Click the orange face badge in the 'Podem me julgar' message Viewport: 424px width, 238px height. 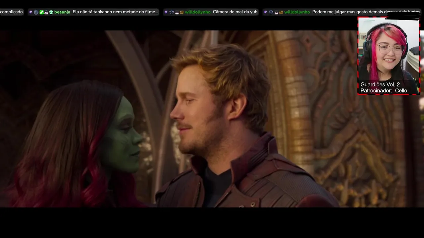pyautogui.click(x=281, y=12)
